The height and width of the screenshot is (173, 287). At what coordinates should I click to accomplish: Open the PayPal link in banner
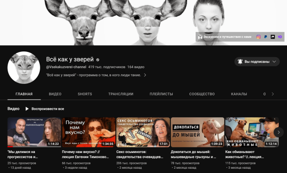(x=265, y=37)
